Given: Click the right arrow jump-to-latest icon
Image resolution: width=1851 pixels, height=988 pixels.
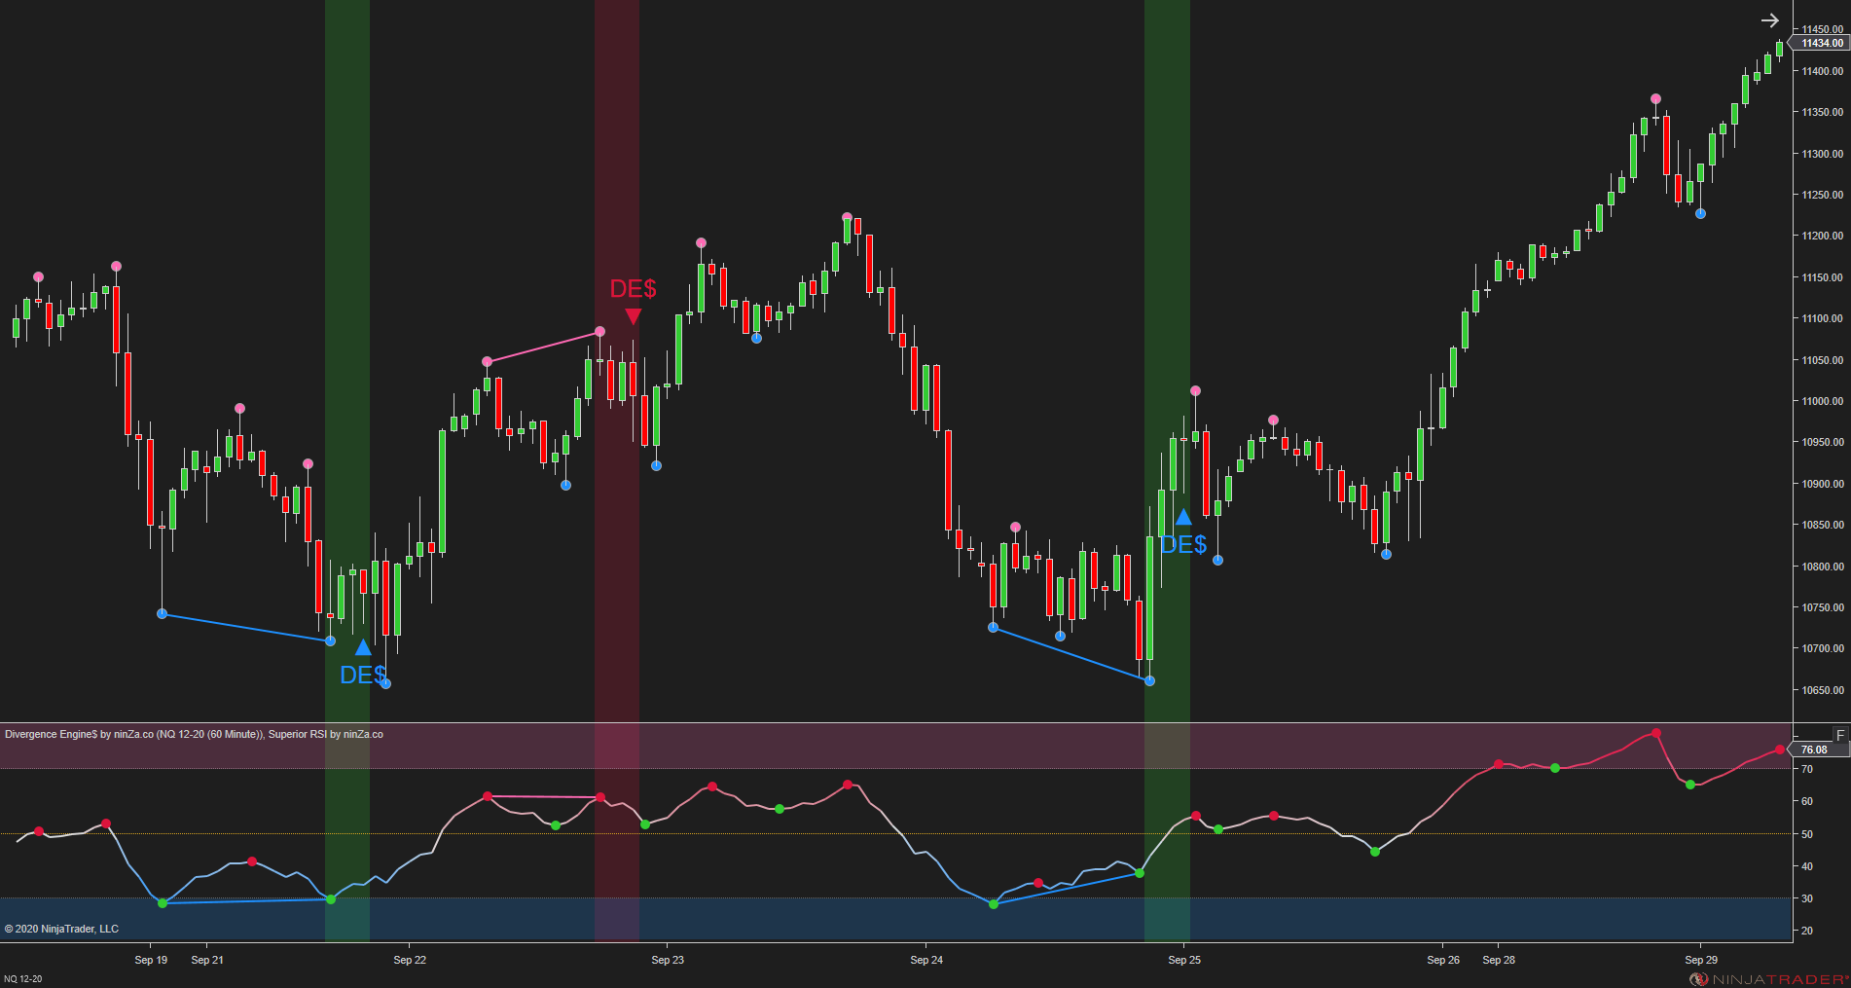Looking at the screenshot, I should click(1769, 19).
